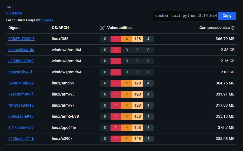243x151 pixels.
Task: Open digest 5909748afa22 for linux/amd64
Action: 21,83
